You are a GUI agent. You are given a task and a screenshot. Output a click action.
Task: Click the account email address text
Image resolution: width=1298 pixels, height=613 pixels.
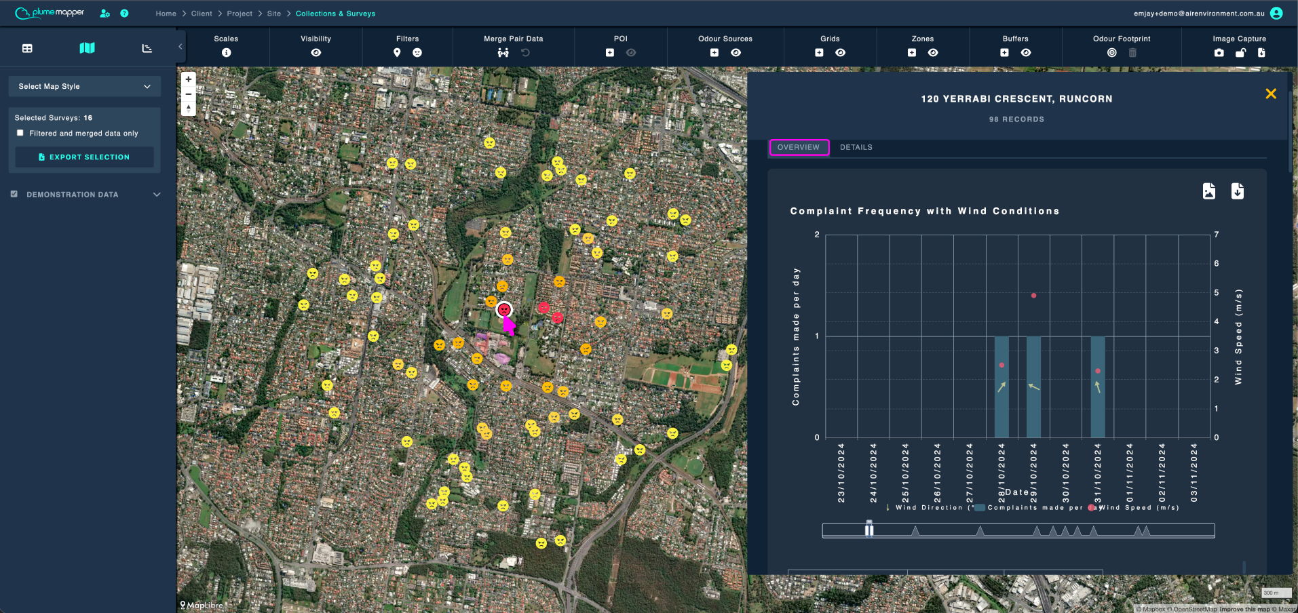pos(1199,14)
